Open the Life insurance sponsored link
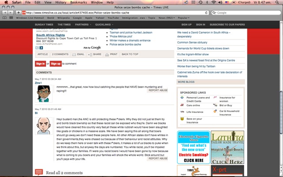The image size is (283, 177). pyautogui.click(x=195, y=112)
